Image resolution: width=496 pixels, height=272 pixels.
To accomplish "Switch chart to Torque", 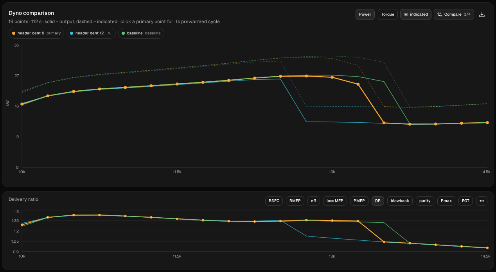I will coord(388,14).
